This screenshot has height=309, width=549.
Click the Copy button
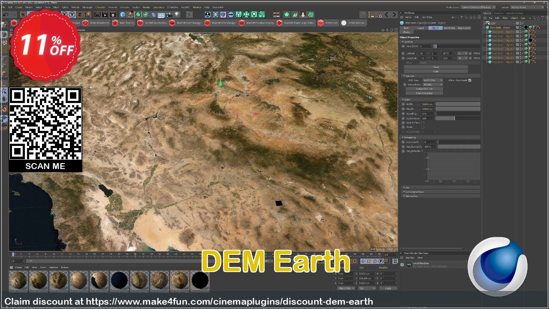point(436,71)
